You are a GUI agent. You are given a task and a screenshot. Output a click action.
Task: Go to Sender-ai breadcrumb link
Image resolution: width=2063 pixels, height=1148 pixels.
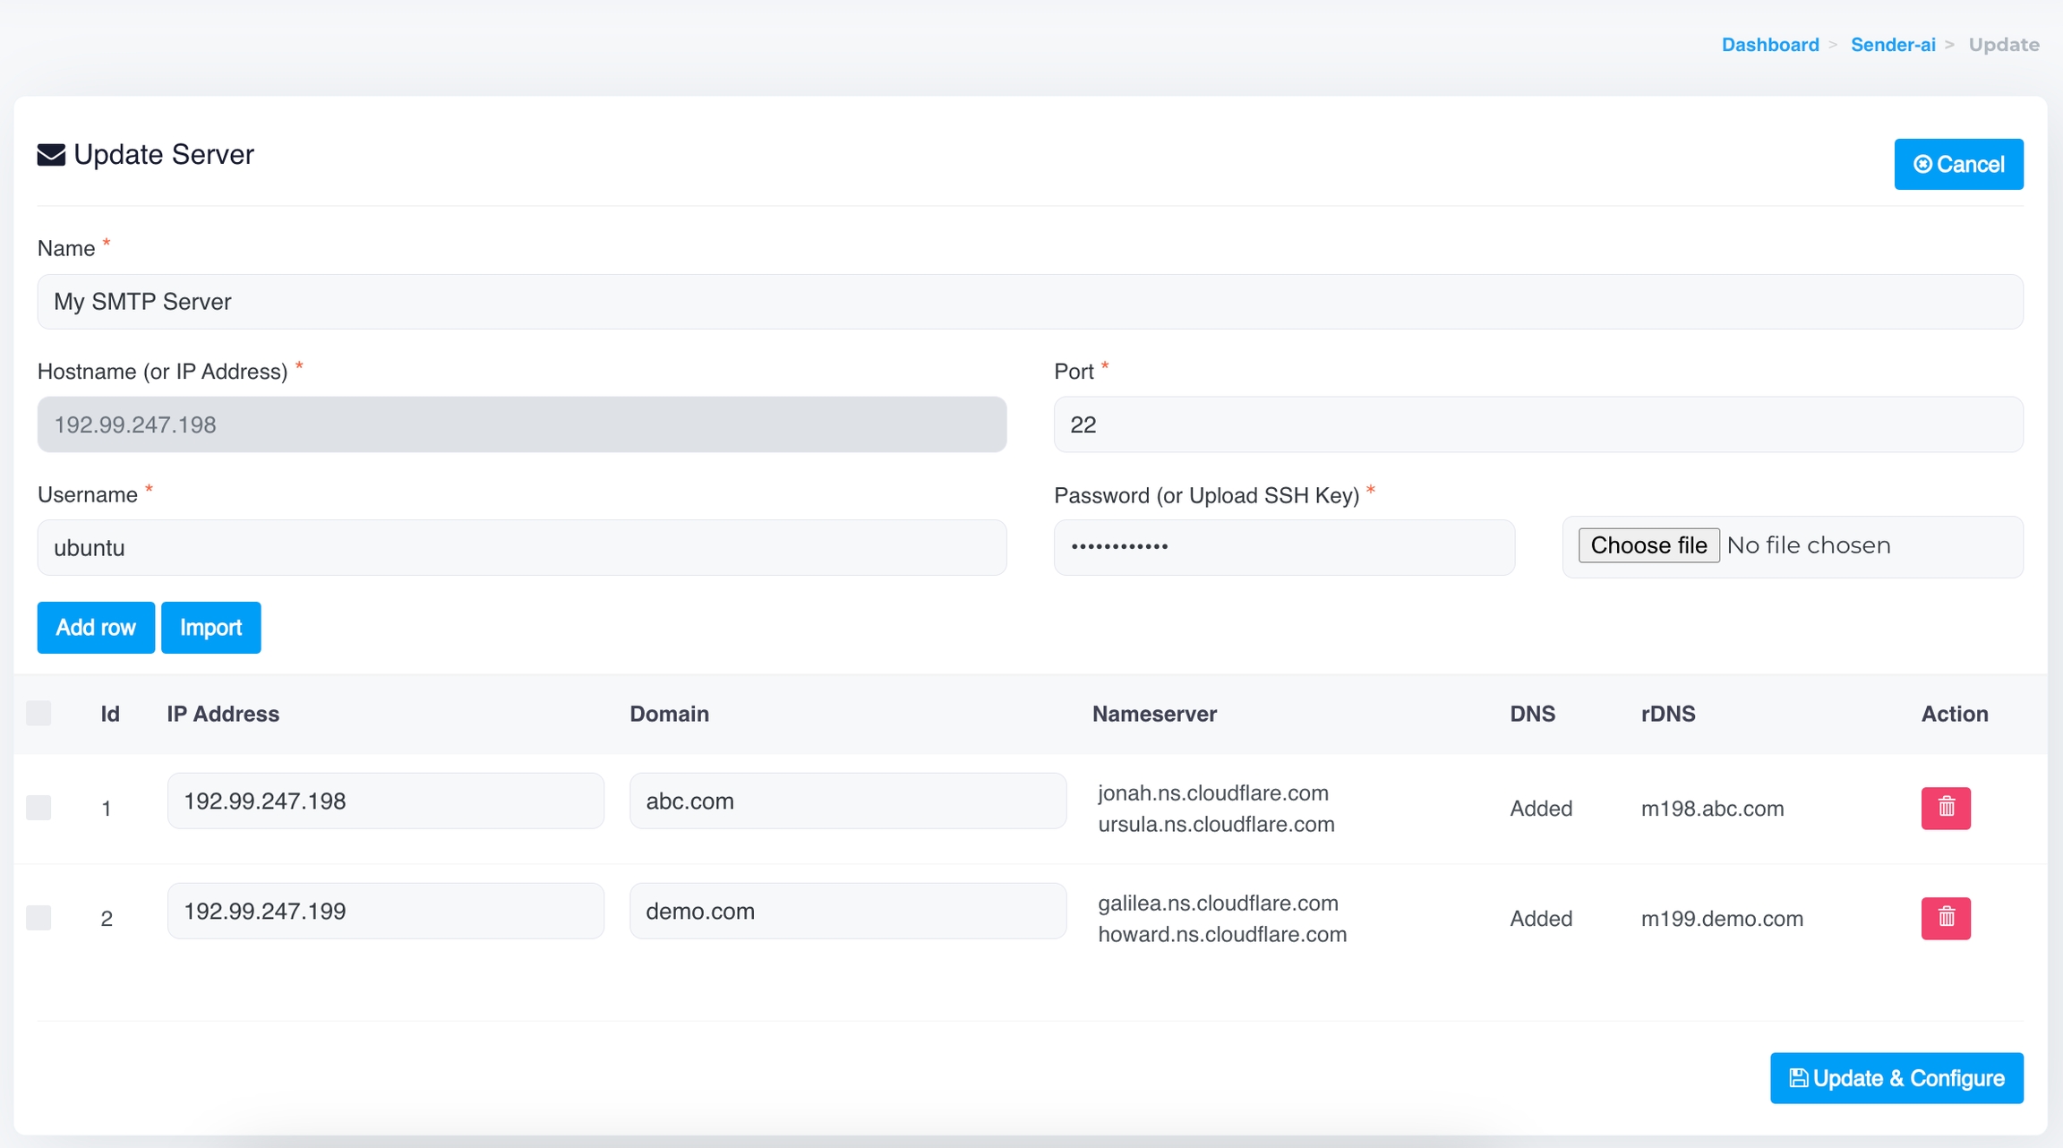(1892, 45)
